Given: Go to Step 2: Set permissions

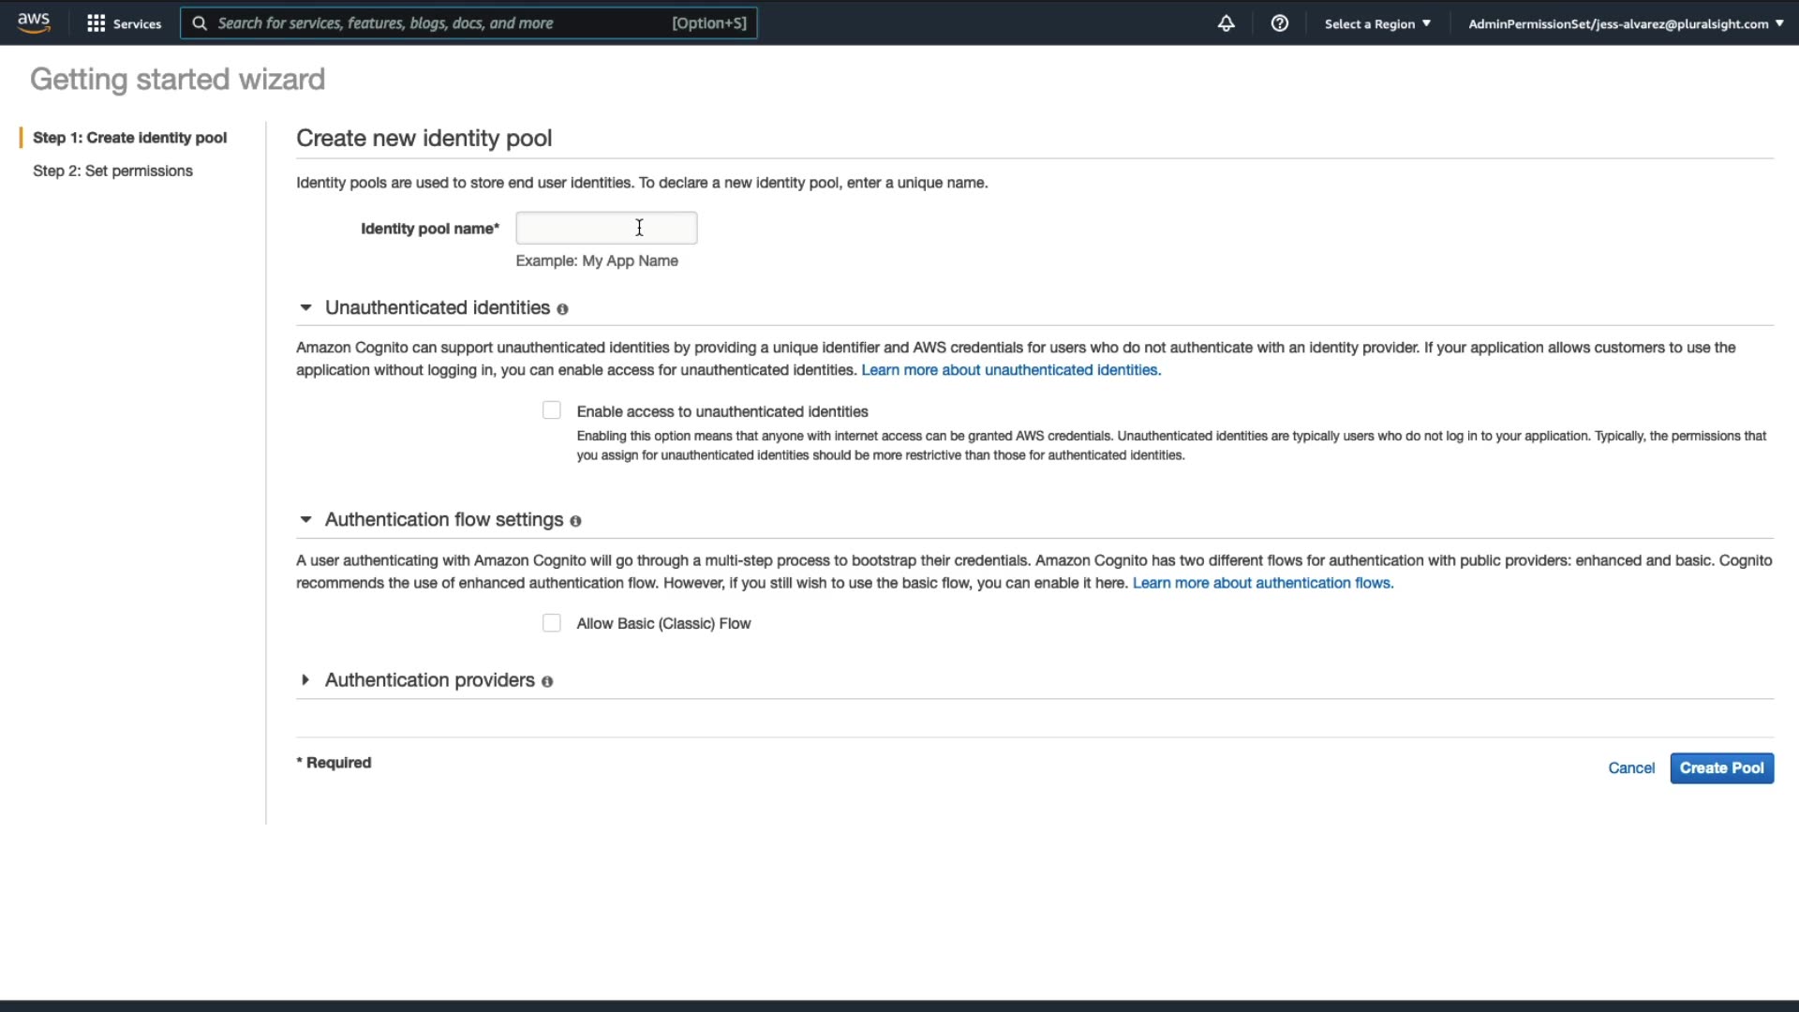Looking at the screenshot, I should coord(112,171).
